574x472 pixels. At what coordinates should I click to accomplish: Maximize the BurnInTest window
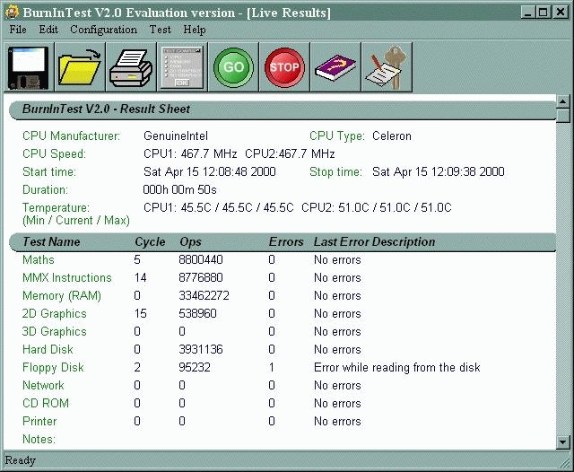[x=543, y=13]
